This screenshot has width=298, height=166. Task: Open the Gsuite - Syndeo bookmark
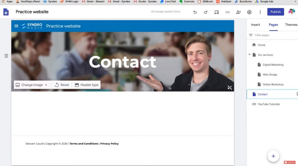(x=145, y=1)
